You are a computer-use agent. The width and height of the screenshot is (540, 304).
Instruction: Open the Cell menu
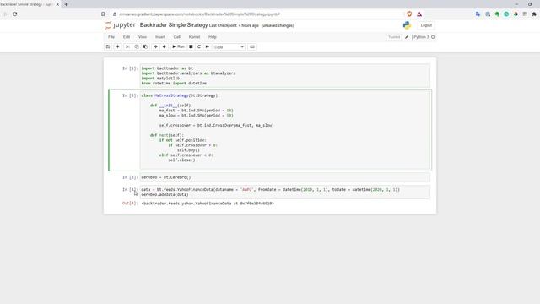pos(176,37)
